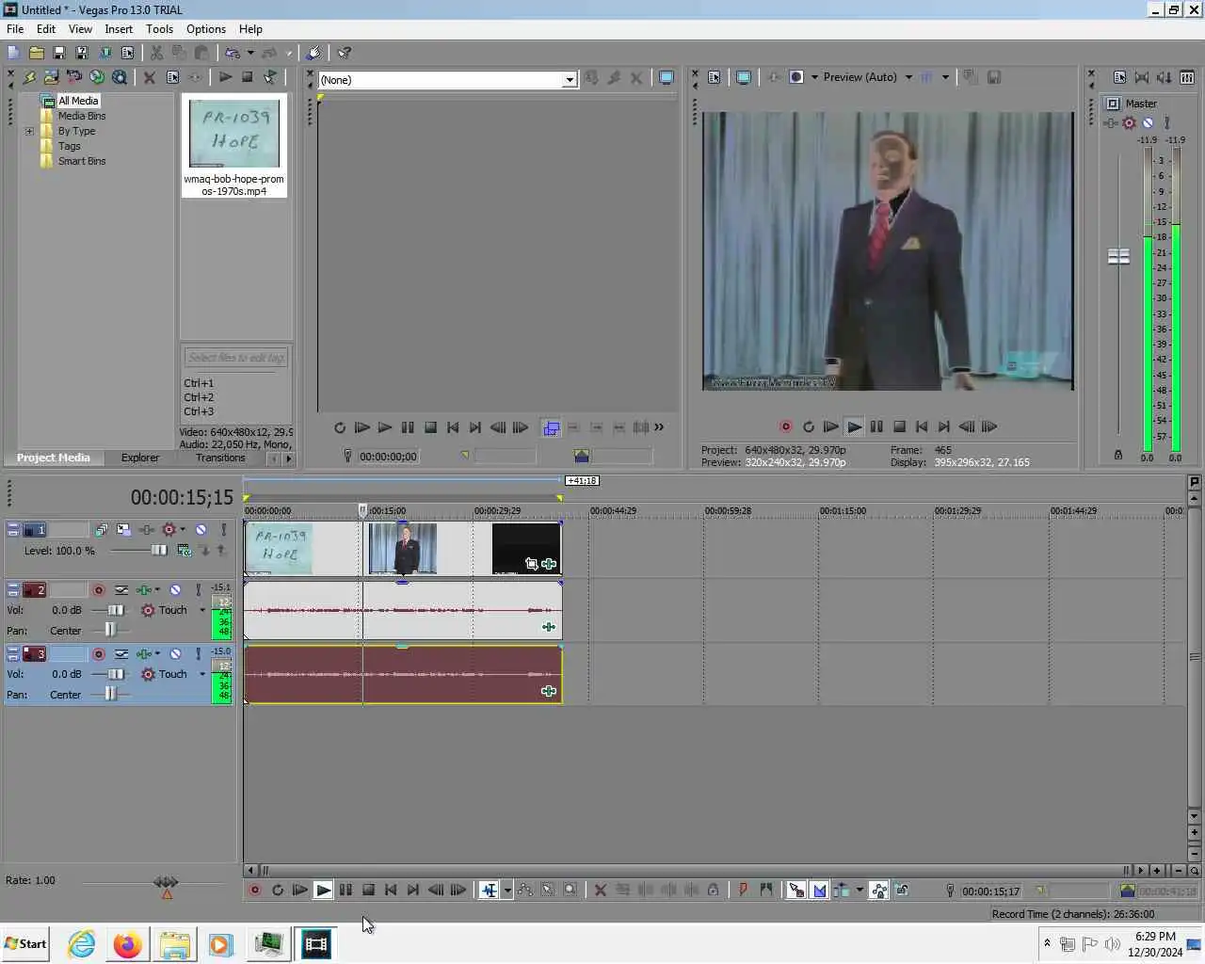Click the Master volume fader
1205x964 pixels.
click(1118, 256)
